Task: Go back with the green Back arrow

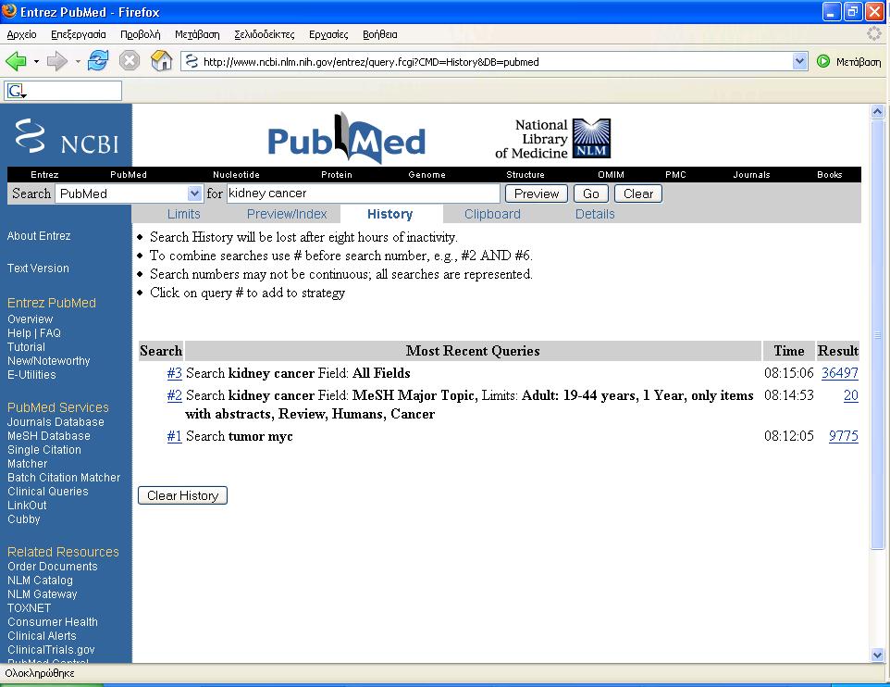Action: click(x=16, y=61)
